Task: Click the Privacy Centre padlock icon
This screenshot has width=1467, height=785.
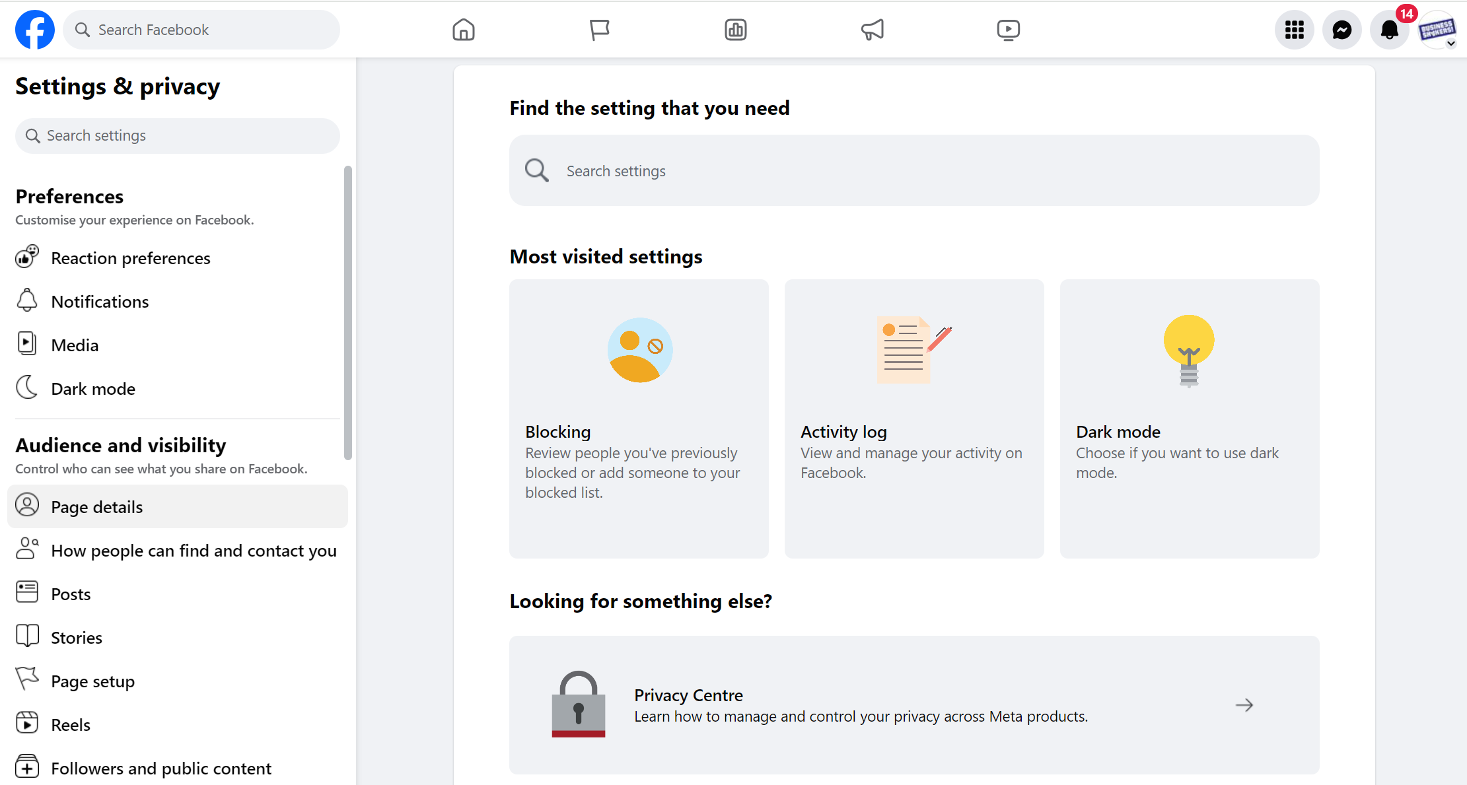Action: pos(579,704)
